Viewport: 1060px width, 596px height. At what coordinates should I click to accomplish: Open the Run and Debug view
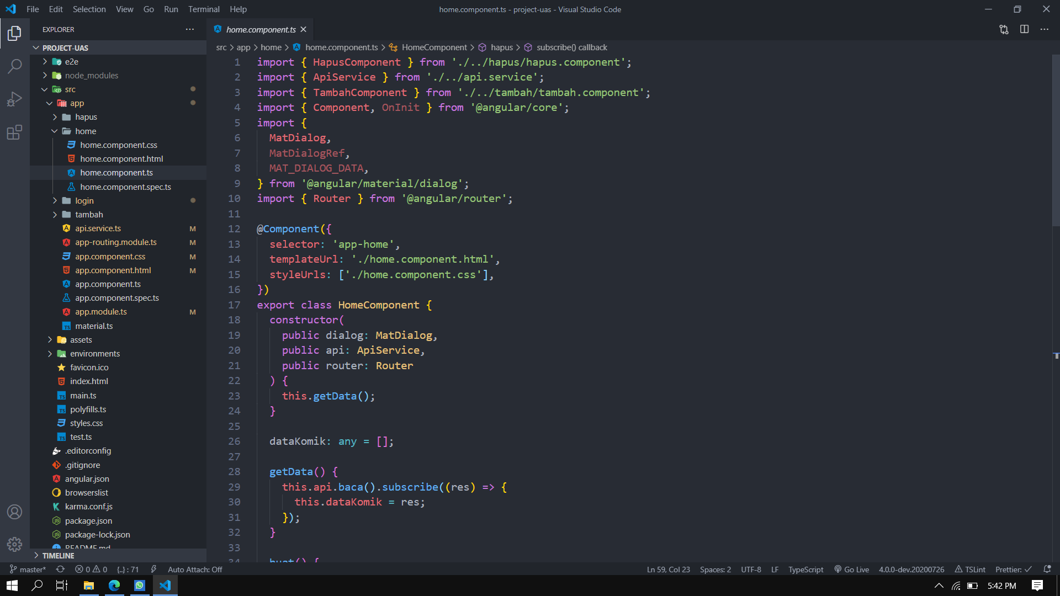coord(15,99)
